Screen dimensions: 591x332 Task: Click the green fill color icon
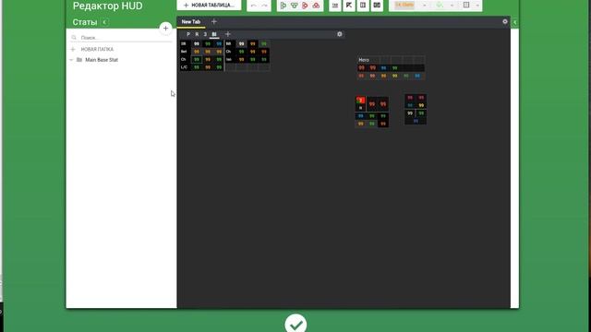(x=440, y=6)
